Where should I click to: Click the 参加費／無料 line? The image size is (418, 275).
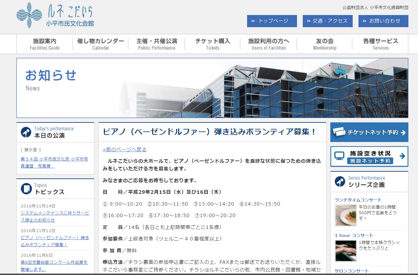[x=119, y=250]
